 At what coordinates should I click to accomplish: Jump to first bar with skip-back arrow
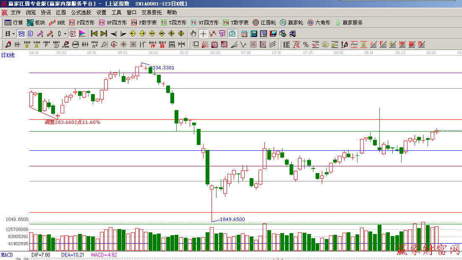(94, 34)
